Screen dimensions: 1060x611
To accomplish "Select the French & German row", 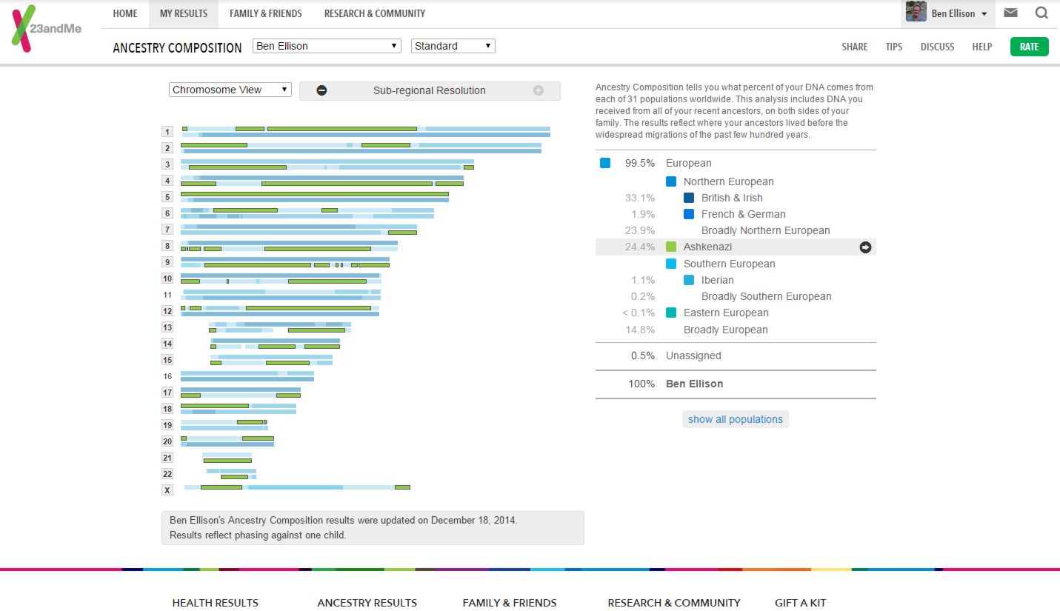I will click(x=736, y=214).
